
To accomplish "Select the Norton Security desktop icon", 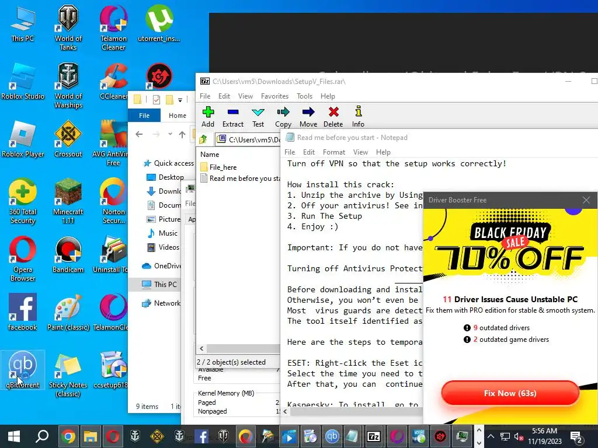I will click(x=113, y=201).
